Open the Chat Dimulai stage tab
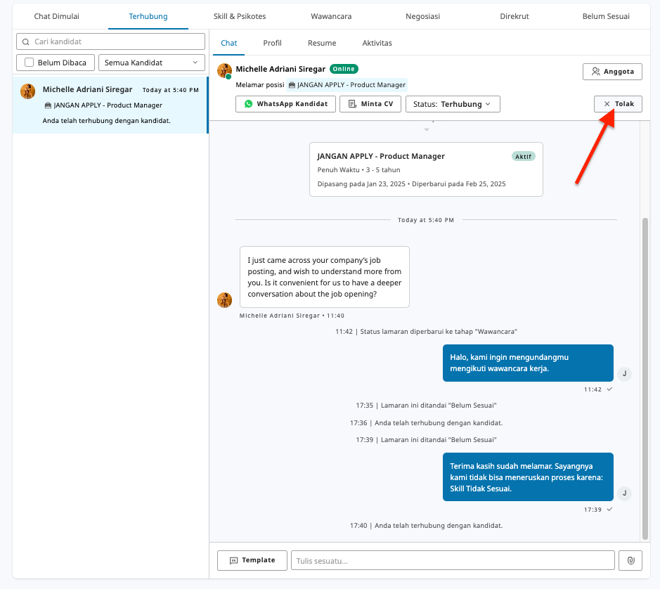660x589 pixels. (56, 16)
